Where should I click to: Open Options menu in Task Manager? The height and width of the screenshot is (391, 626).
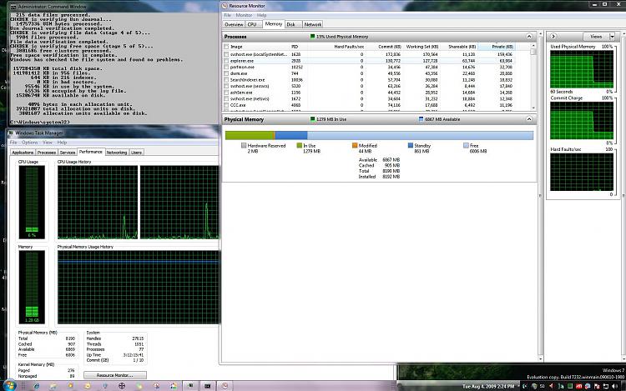click(x=29, y=143)
